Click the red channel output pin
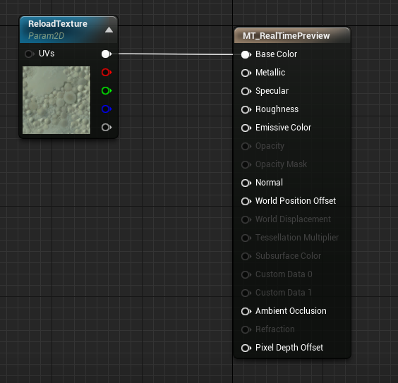 (x=107, y=72)
